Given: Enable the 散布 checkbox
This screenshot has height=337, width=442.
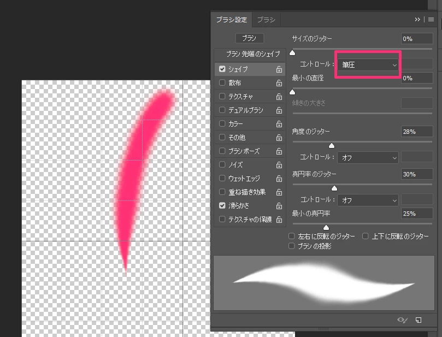Looking at the screenshot, I should click(x=222, y=82).
